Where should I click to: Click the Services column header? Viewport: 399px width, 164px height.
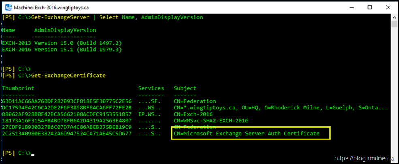(x=151, y=88)
